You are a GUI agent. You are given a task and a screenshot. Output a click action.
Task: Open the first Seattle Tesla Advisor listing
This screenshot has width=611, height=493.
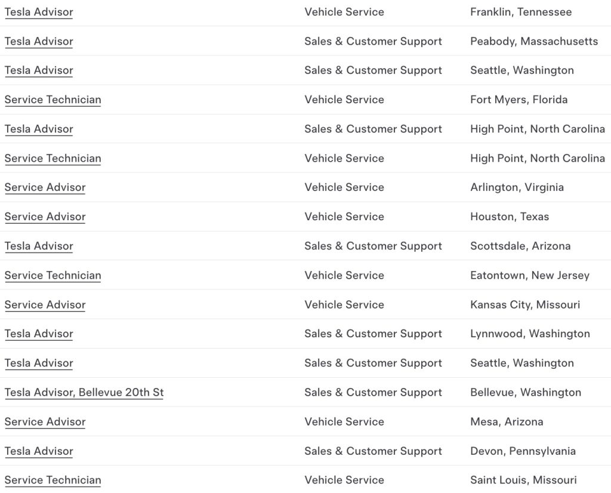39,70
